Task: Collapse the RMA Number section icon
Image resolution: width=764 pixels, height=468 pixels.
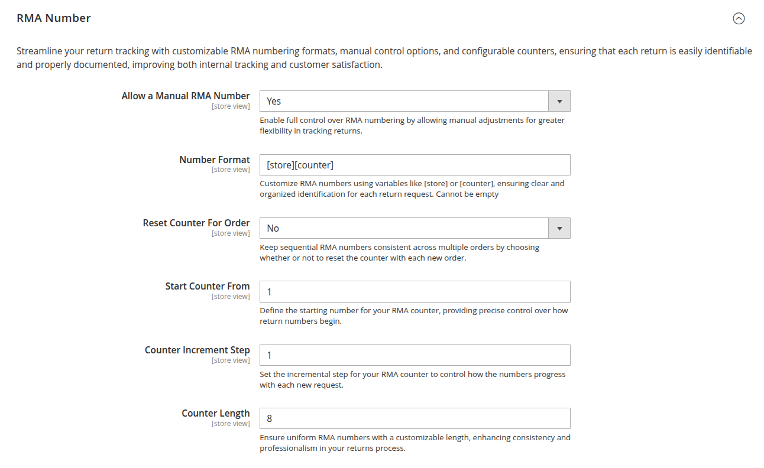Action: [x=739, y=18]
